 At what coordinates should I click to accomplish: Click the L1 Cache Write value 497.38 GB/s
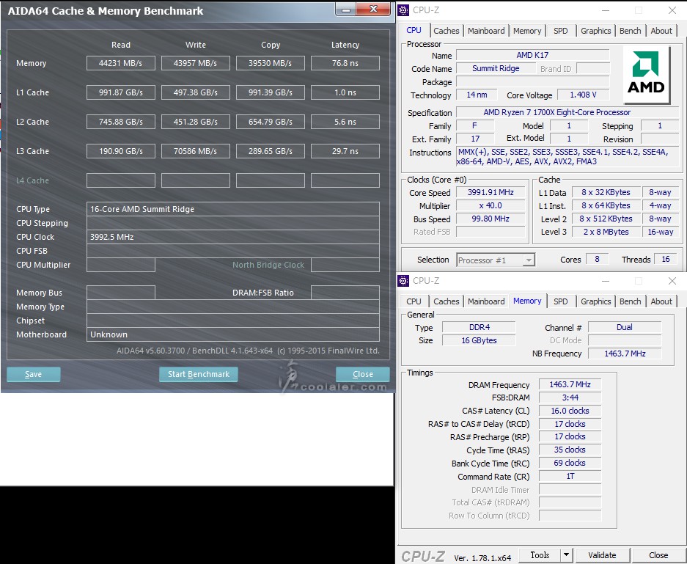(196, 92)
